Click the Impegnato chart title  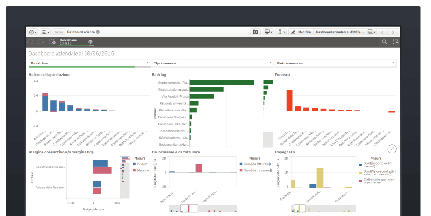coord(285,152)
